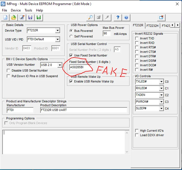Click inside the empty log text area
Screen dimensions: 182x170
click(64, 142)
